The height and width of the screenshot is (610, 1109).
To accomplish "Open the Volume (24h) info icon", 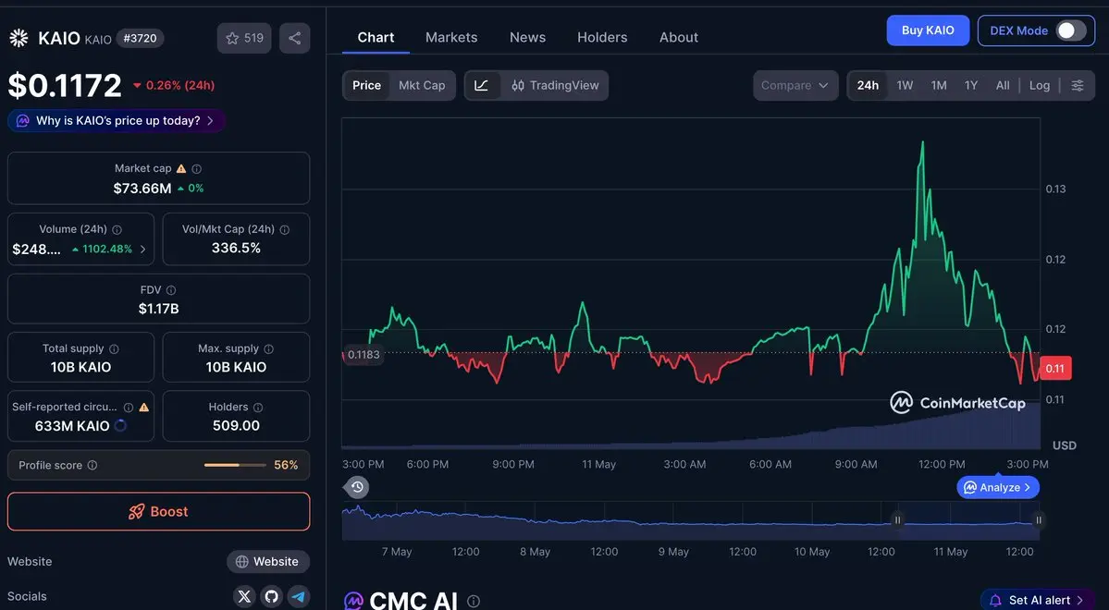I will (117, 230).
